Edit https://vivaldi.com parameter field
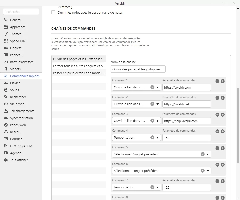Screen dimensions: 240x200 coord(187,87)
